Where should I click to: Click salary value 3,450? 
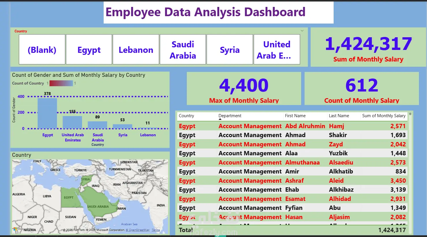pyautogui.click(x=398, y=181)
